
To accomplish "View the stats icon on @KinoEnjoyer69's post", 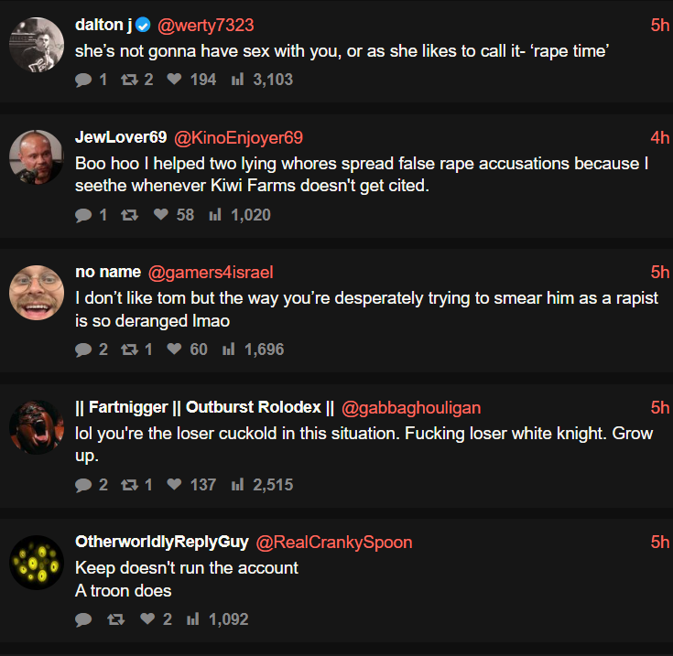I will pos(215,215).
